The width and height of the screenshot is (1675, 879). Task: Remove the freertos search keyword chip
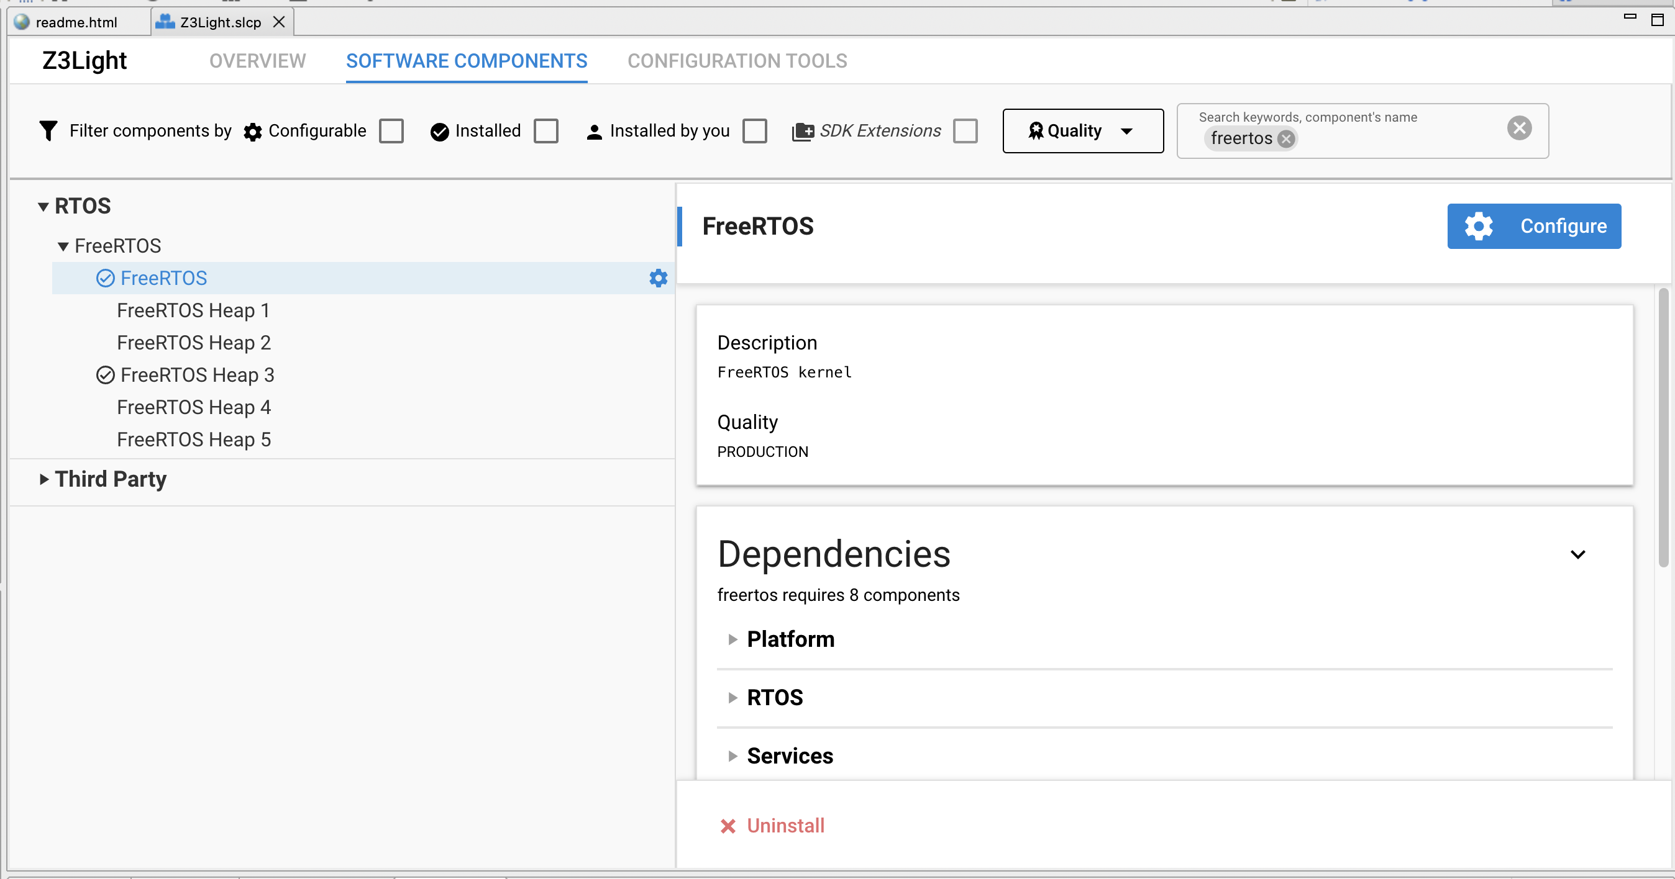tap(1285, 138)
